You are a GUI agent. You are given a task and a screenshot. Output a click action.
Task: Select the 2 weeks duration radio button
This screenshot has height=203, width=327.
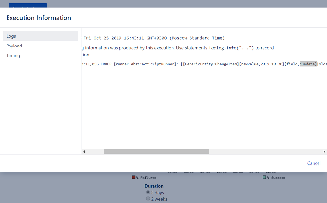[x=148, y=199]
